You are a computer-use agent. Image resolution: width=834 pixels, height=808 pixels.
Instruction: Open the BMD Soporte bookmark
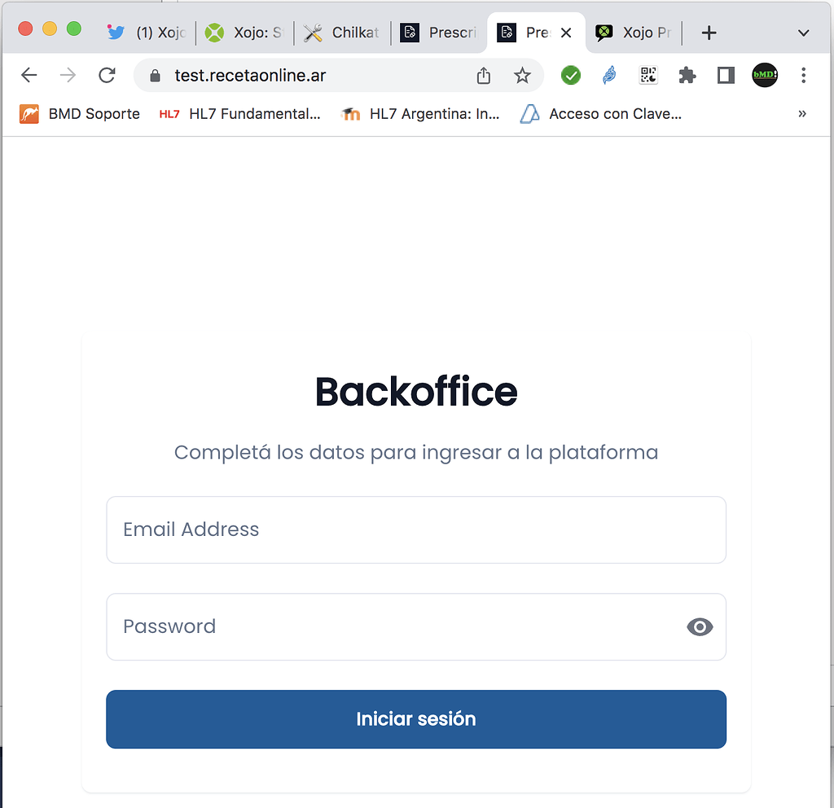[x=80, y=114]
